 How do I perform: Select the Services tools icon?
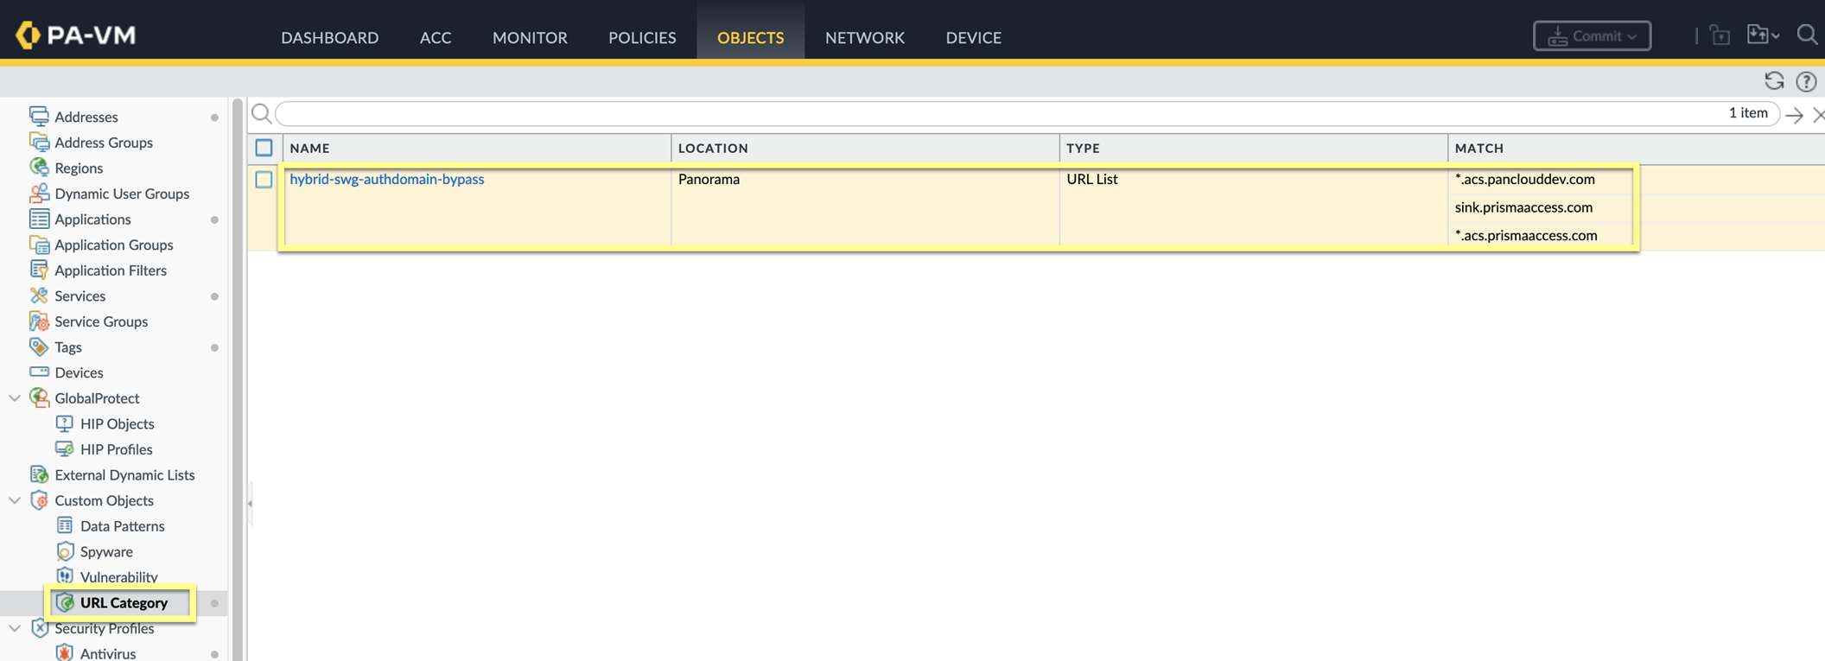pos(39,296)
